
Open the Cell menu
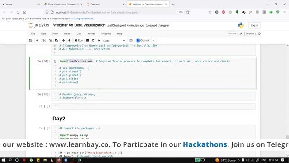click(x=79, y=34)
